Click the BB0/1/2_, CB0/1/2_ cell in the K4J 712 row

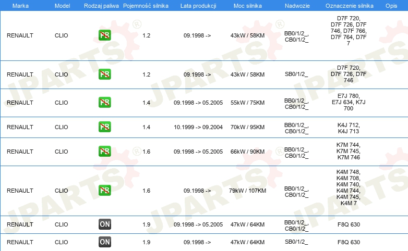pyautogui.click(x=296, y=128)
